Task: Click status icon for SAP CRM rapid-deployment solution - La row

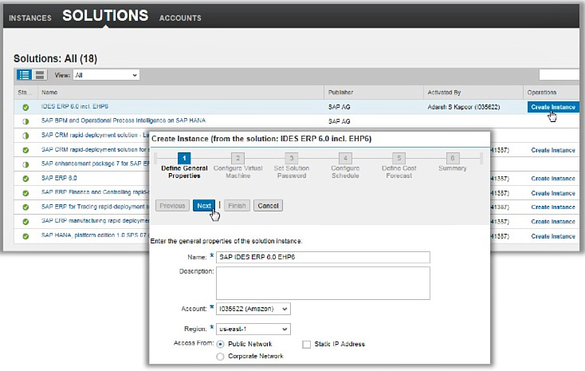Action: coord(26,136)
